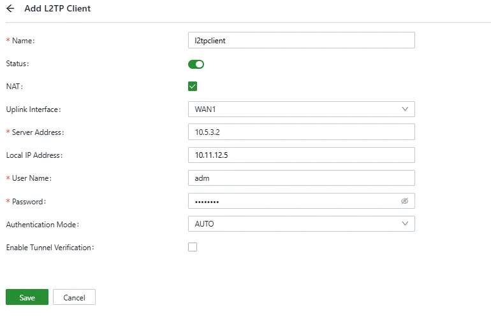
Task: Click the Add L2TP Client title
Action: click(x=57, y=8)
